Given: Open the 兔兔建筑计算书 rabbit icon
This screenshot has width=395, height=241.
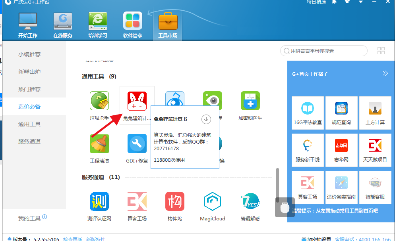Looking at the screenshot, I should pos(137,101).
